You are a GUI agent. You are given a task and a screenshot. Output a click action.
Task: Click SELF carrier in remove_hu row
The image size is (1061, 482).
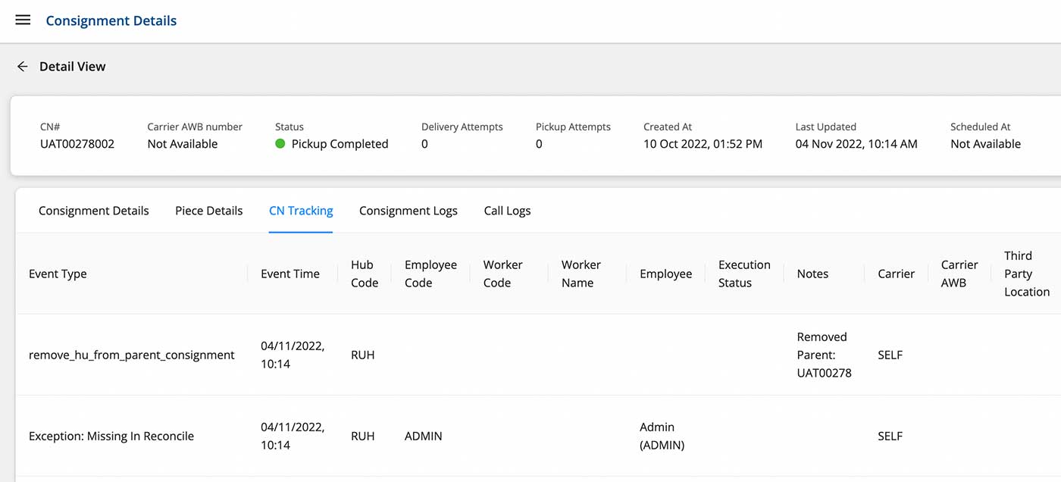point(890,355)
